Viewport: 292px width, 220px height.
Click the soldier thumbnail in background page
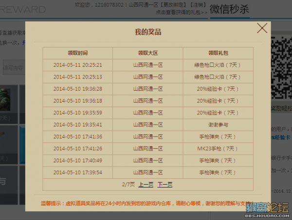[x=5, y=100]
